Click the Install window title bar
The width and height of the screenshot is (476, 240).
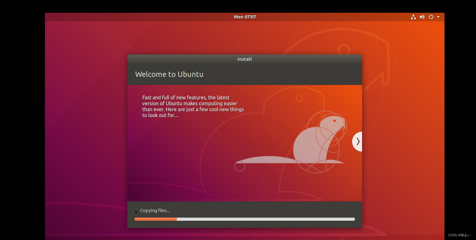pyautogui.click(x=245, y=59)
